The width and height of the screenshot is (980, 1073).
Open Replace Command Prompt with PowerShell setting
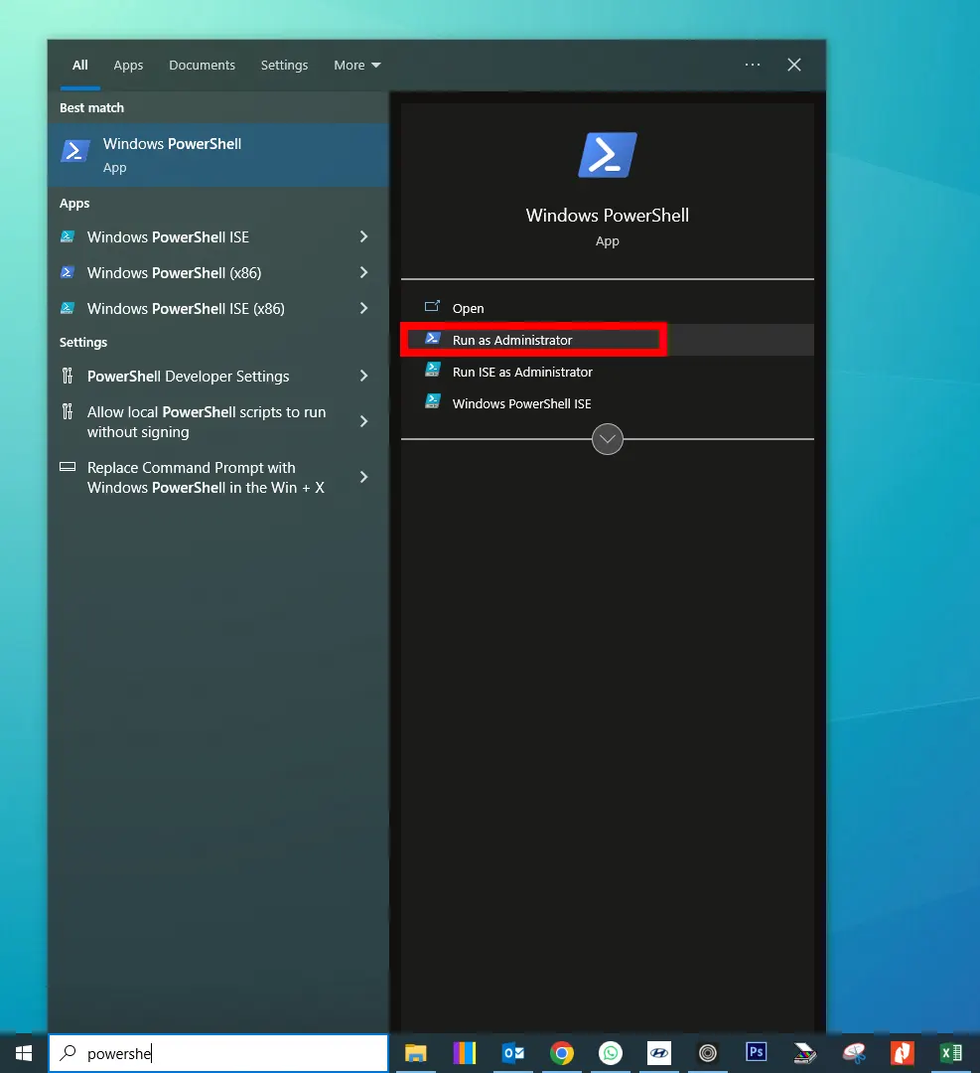[x=218, y=477]
